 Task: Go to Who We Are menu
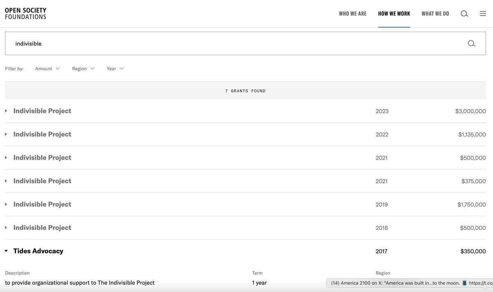(x=352, y=14)
